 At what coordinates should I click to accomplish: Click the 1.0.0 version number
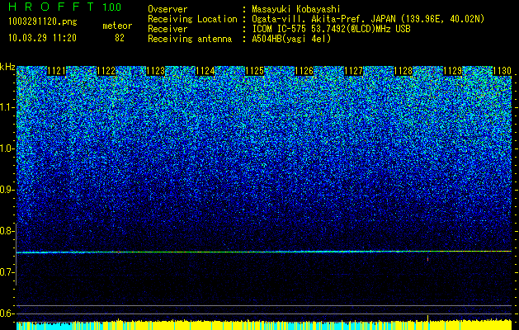click(x=112, y=7)
